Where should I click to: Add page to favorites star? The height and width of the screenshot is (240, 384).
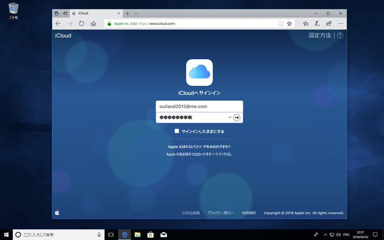[x=289, y=24]
